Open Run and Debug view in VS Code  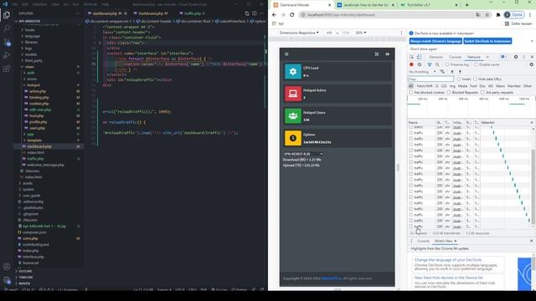point(7,55)
